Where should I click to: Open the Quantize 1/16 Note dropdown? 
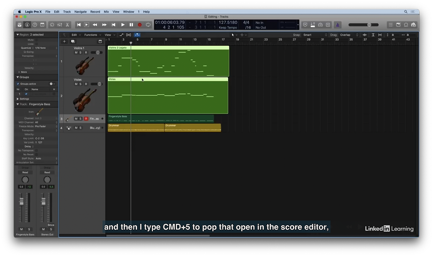pyautogui.click(x=46, y=48)
